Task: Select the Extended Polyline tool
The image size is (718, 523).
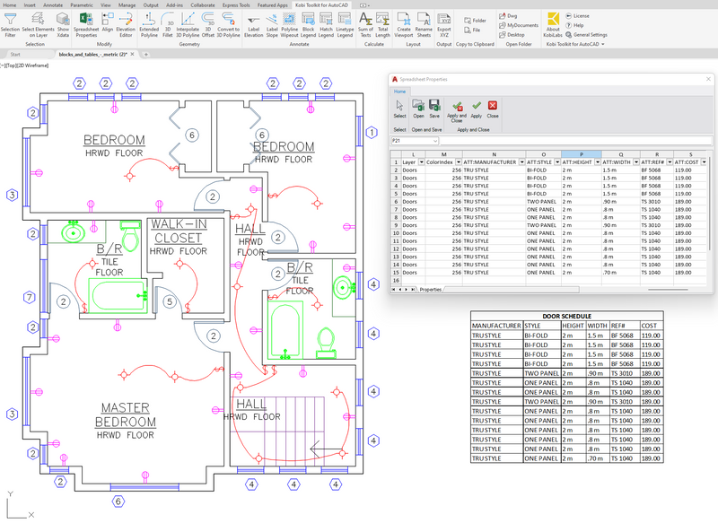Action: (x=149, y=29)
